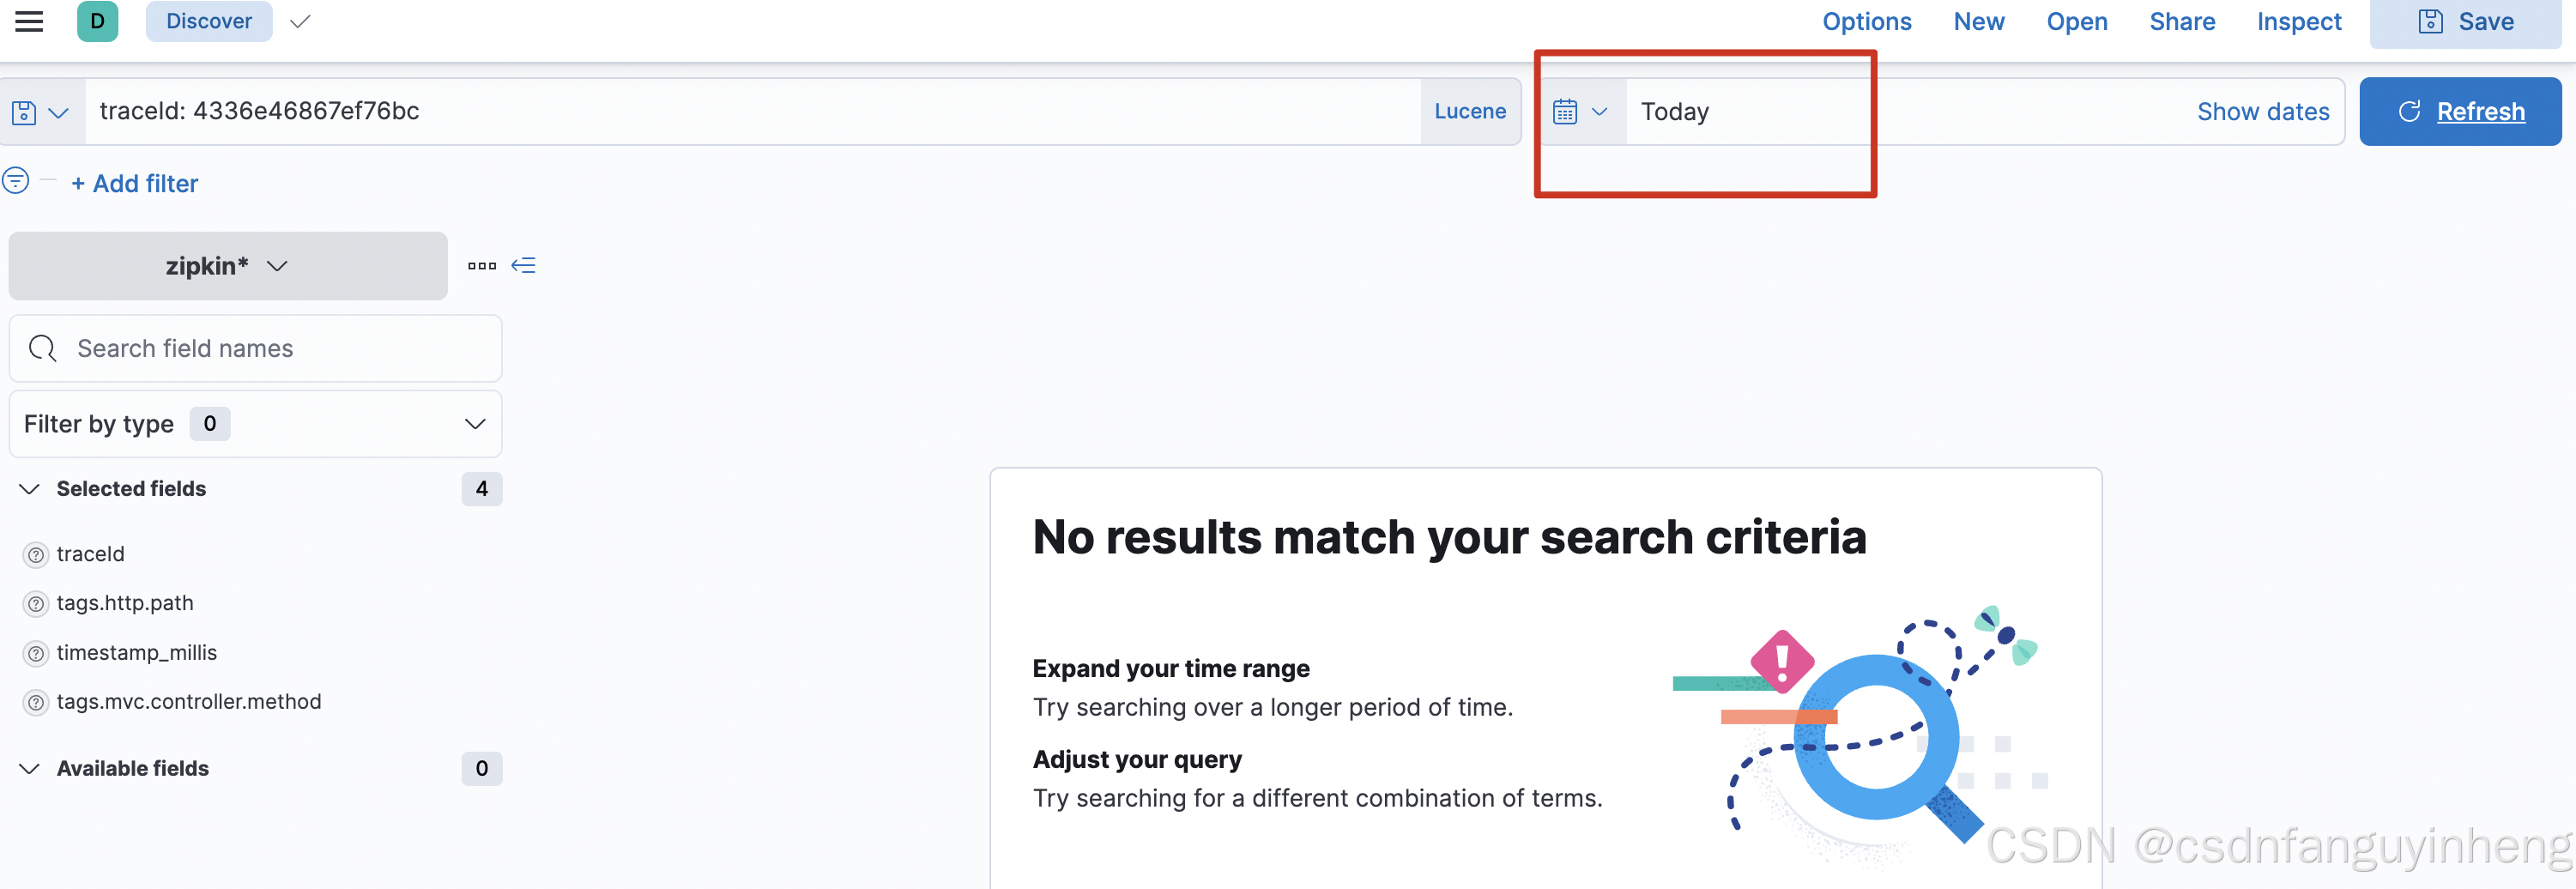Click the traceId field type icon

pos(36,555)
